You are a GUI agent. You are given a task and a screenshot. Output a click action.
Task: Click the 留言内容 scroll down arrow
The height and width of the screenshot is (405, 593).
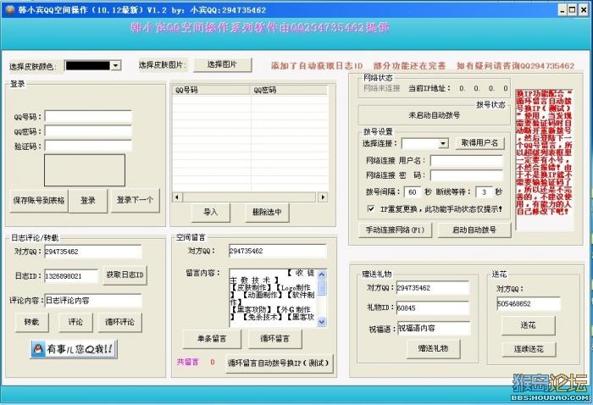pyautogui.click(x=321, y=322)
